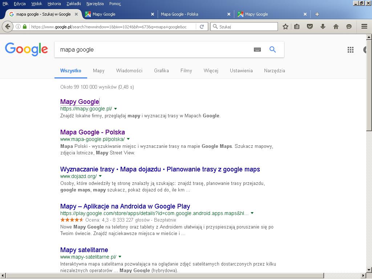Open the on-screen keyboard in Google search box

[x=257, y=49]
